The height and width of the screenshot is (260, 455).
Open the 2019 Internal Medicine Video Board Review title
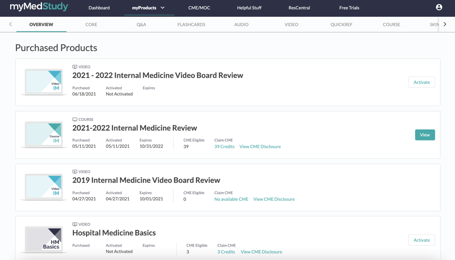point(146,180)
